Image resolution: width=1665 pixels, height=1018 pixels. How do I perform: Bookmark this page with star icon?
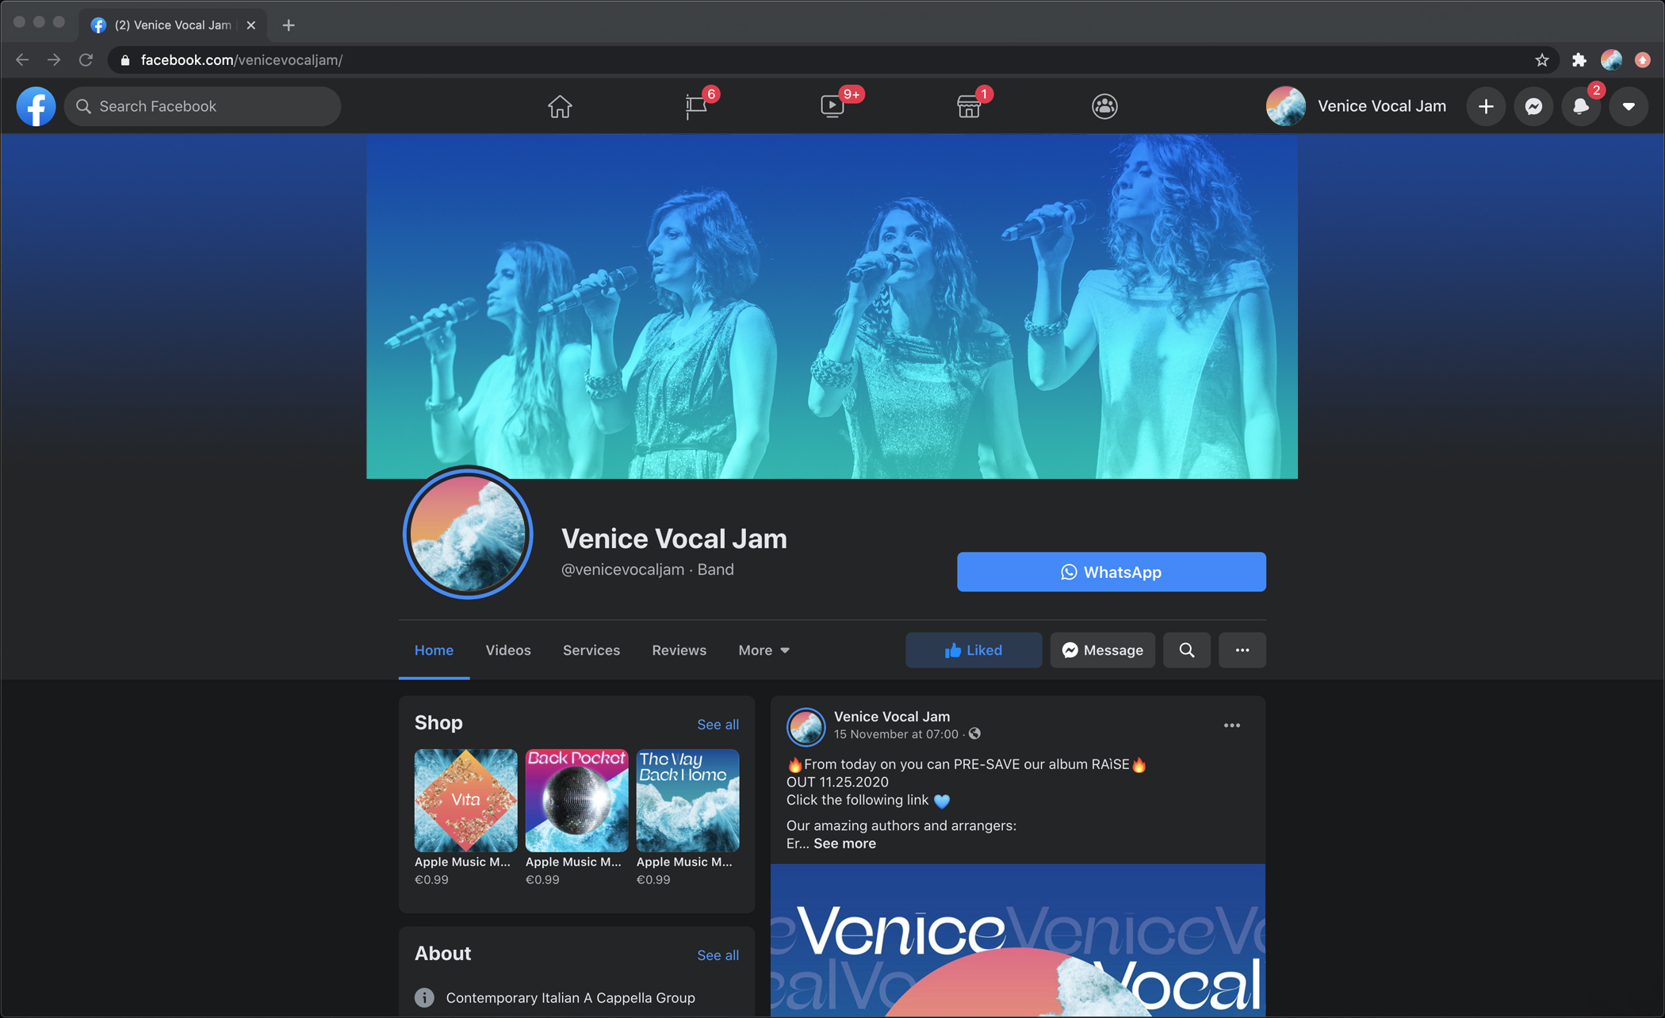1541,60
